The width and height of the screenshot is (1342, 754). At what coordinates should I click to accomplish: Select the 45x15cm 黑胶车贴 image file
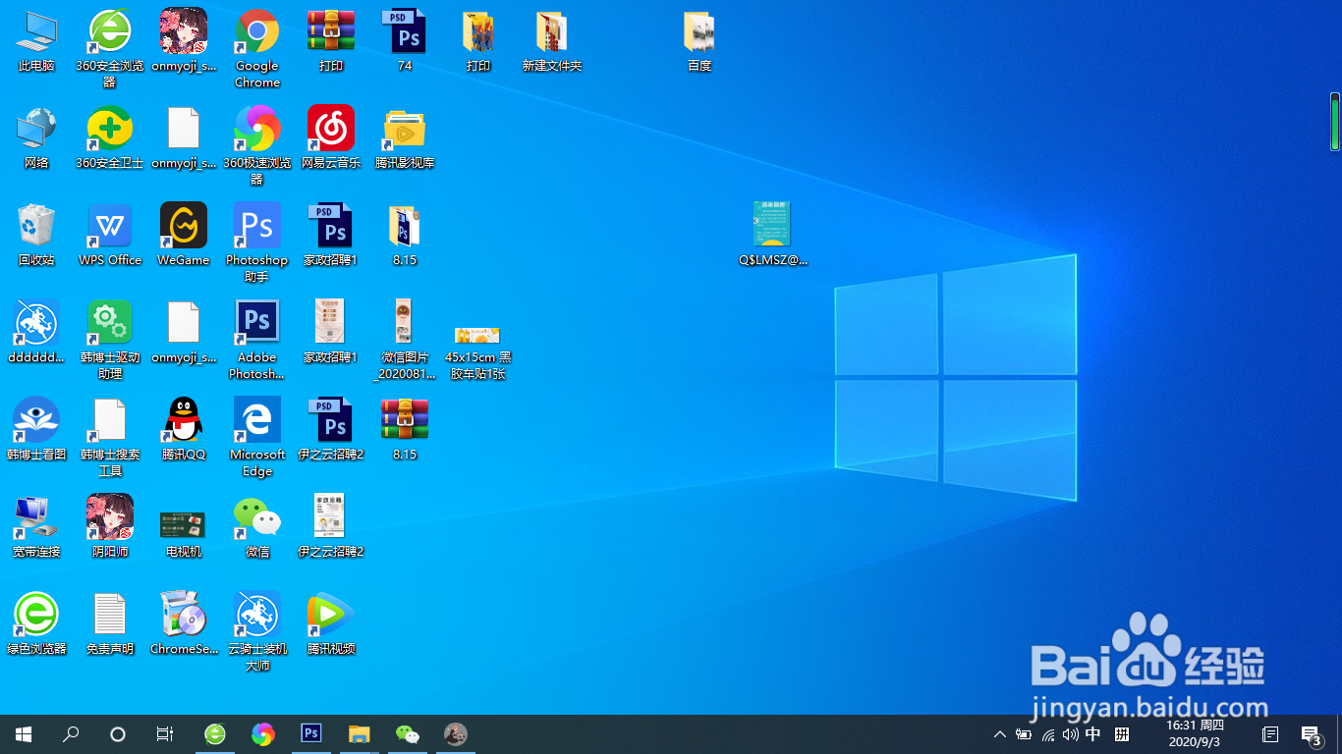(478, 351)
